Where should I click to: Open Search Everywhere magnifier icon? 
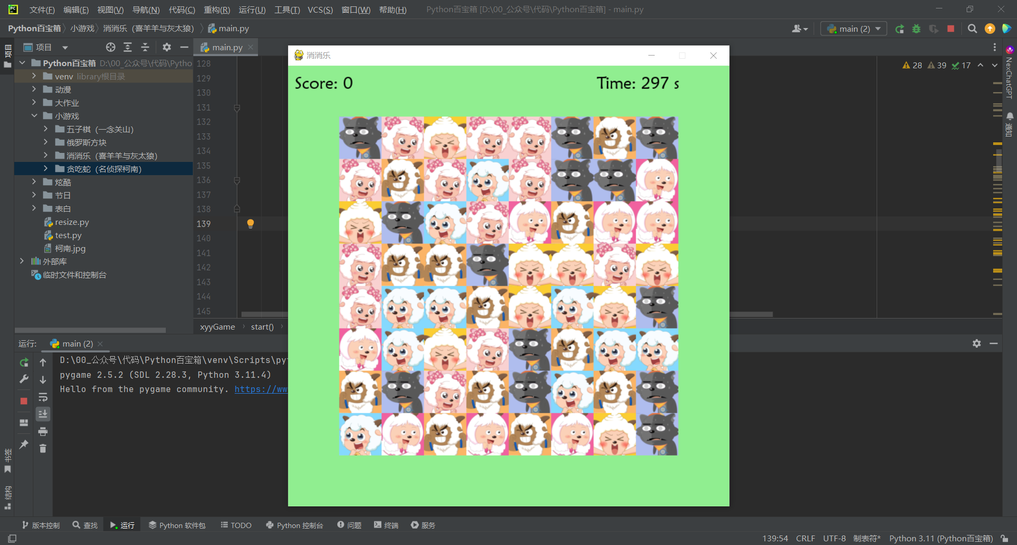tap(972, 29)
